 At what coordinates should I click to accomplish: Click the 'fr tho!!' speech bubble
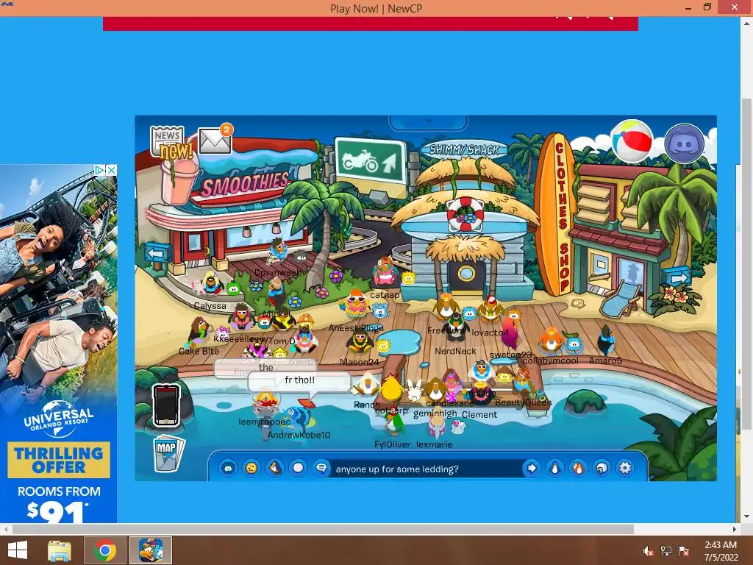pos(300,380)
